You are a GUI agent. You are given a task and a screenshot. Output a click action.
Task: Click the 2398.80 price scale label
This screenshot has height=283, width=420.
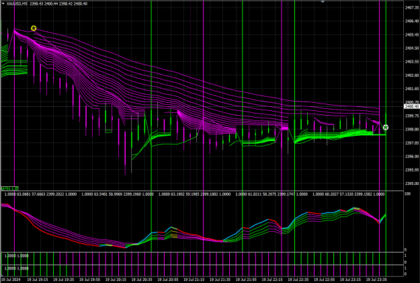[412, 129]
